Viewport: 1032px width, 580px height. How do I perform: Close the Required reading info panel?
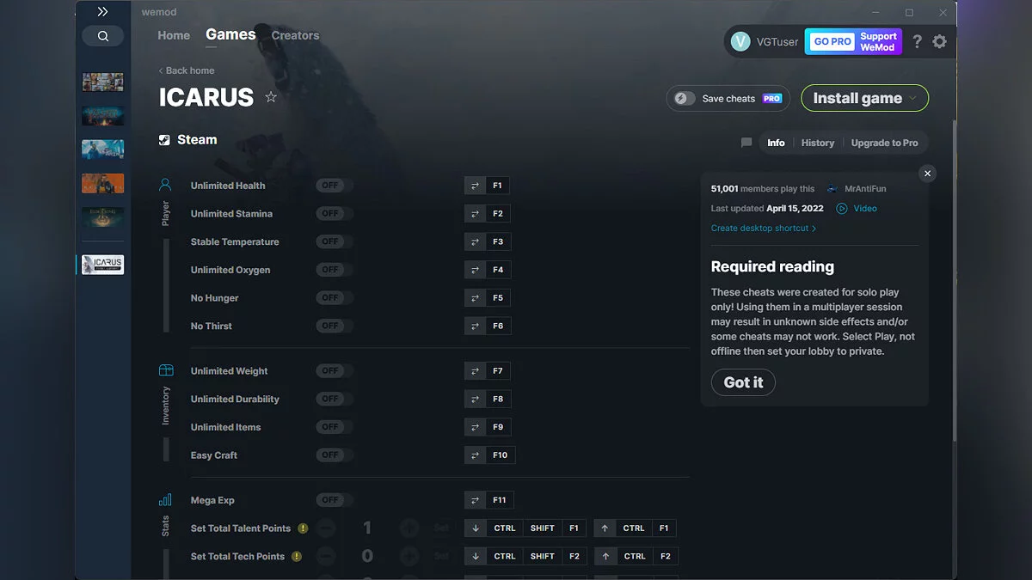coord(927,174)
